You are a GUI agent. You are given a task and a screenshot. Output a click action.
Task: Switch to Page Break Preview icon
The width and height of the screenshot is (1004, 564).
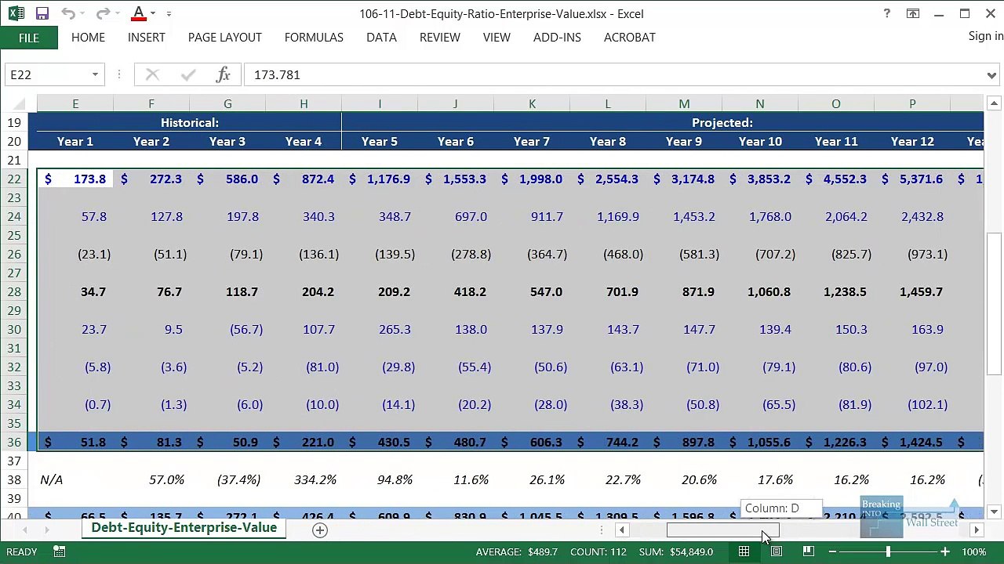[808, 552]
